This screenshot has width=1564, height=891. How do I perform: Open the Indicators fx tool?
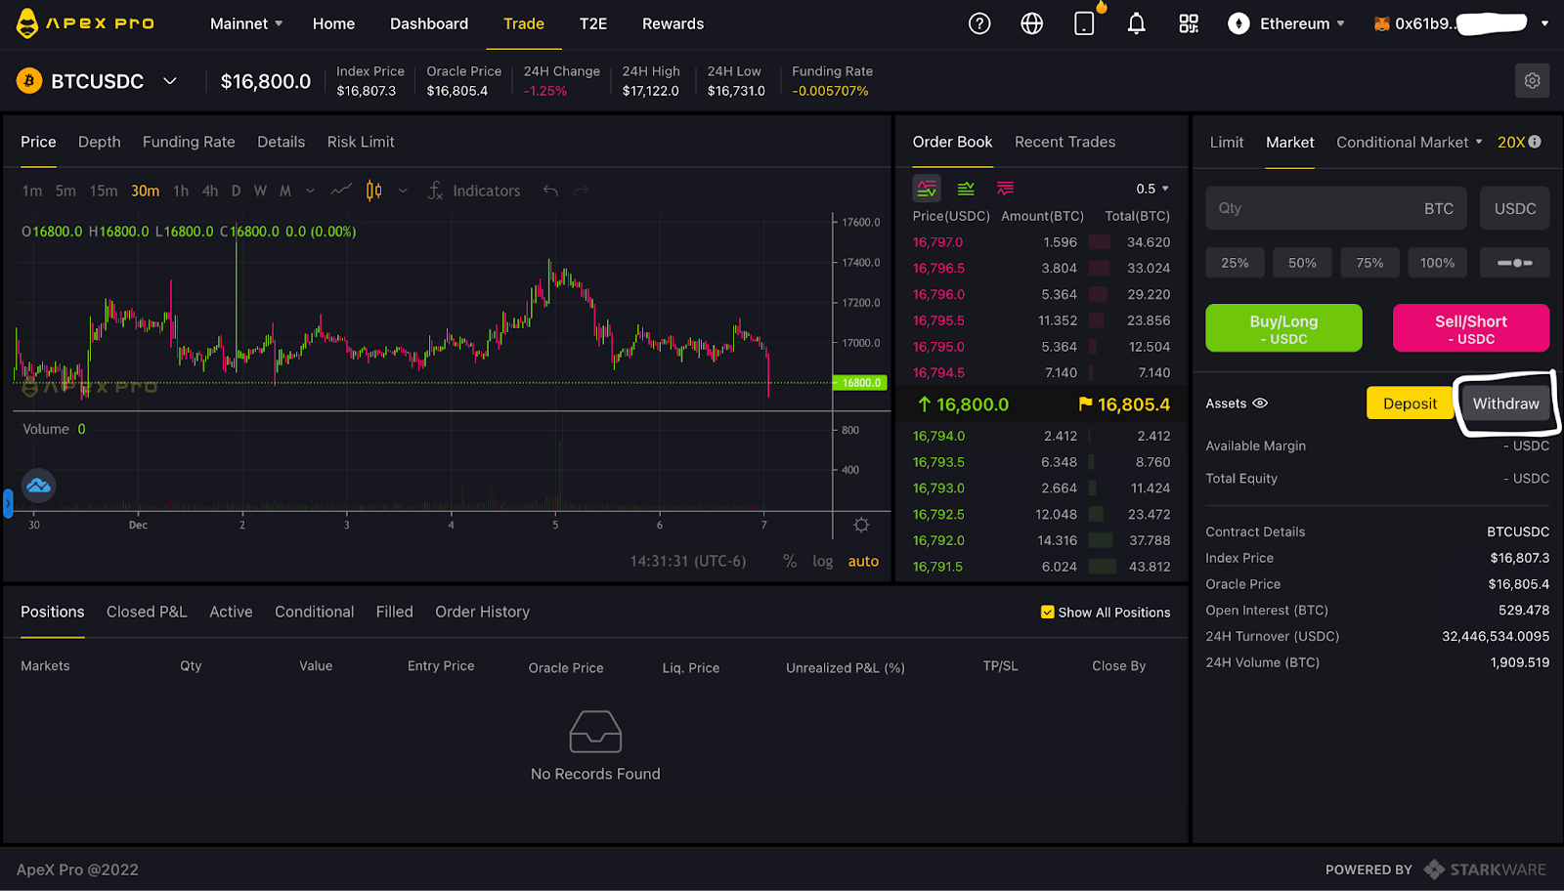(474, 191)
